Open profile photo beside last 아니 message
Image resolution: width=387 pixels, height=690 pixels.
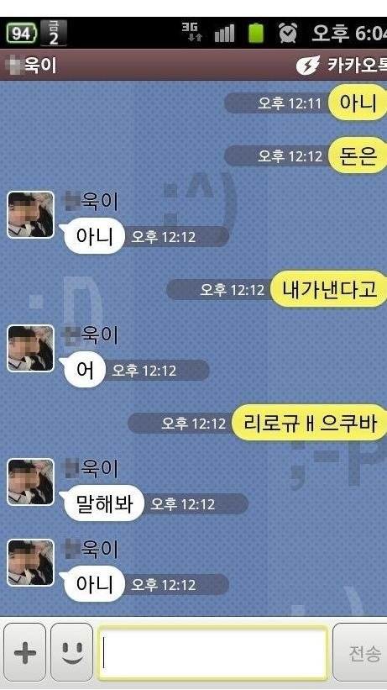click(x=30, y=563)
